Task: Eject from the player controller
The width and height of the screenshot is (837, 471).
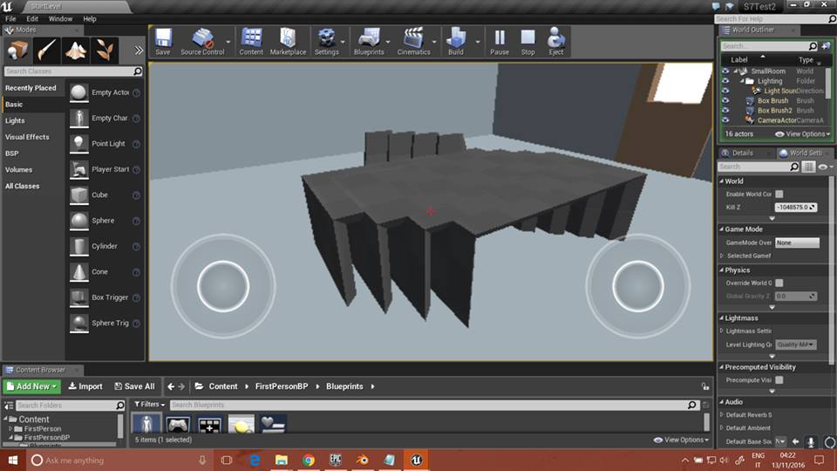Action: pyautogui.click(x=555, y=40)
